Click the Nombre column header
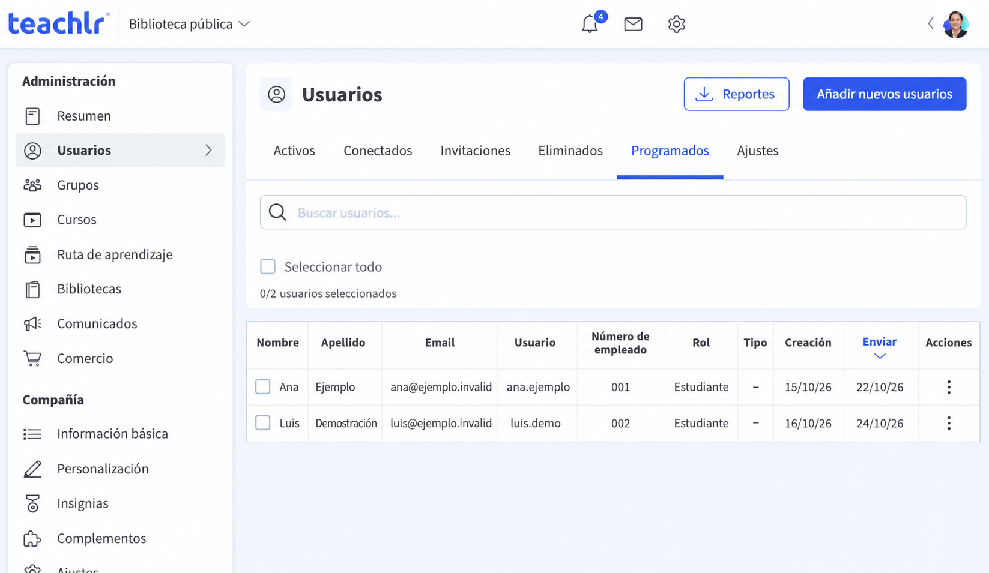Image resolution: width=989 pixels, height=573 pixels. coord(277,343)
